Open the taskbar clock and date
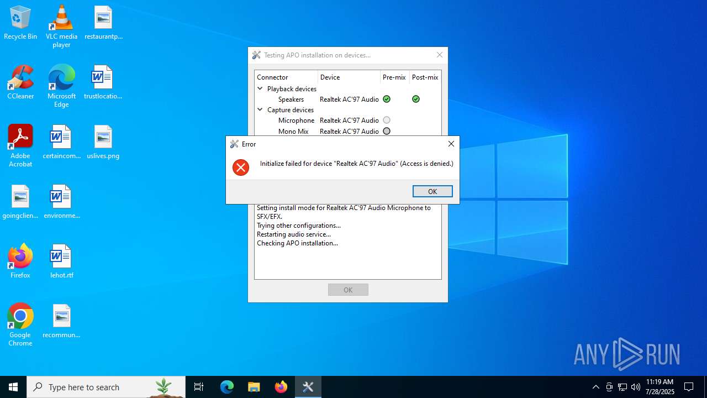Image resolution: width=707 pixels, height=398 pixels. (659, 387)
